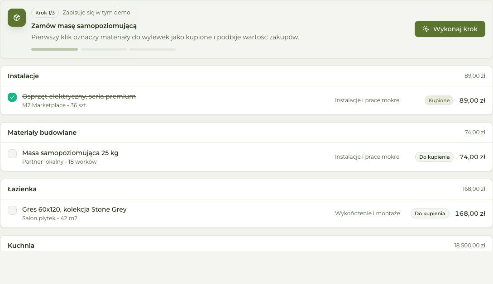This screenshot has height=284, width=493.
Task: Click the 74,00 zł Materiały budowlane total
Action: click(x=475, y=133)
